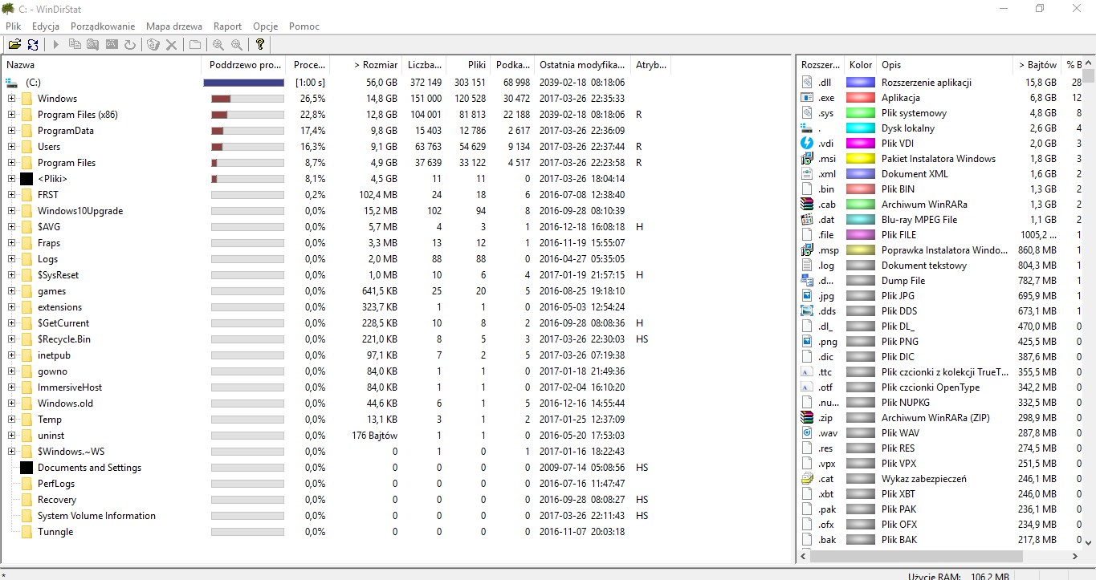Click the yellow color swatch for .msi
This screenshot has height=580, width=1096.
coord(860,159)
